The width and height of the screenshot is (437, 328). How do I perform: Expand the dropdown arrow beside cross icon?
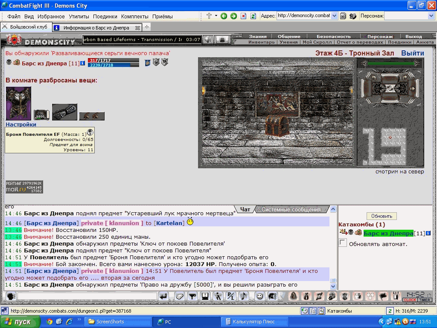(x=216, y=16)
